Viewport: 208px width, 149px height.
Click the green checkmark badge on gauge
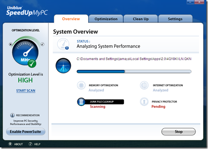pos(32,64)
